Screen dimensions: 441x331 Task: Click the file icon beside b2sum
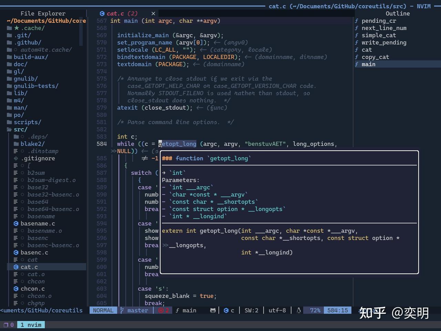click(16, 173)
